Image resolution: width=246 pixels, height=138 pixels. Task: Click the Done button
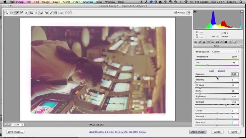pos(234,132)
